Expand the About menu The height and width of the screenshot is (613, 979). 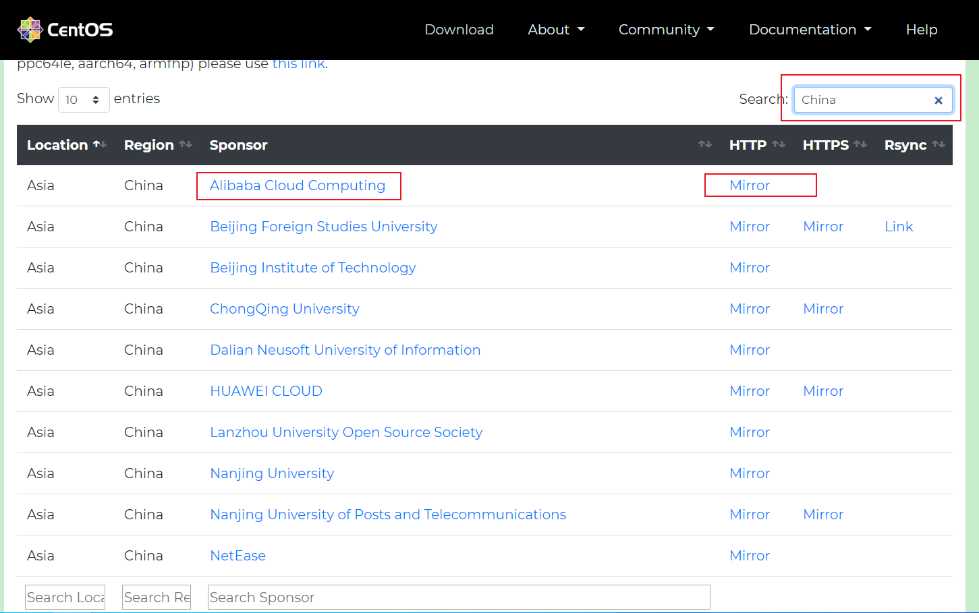[x=556, y=30]
